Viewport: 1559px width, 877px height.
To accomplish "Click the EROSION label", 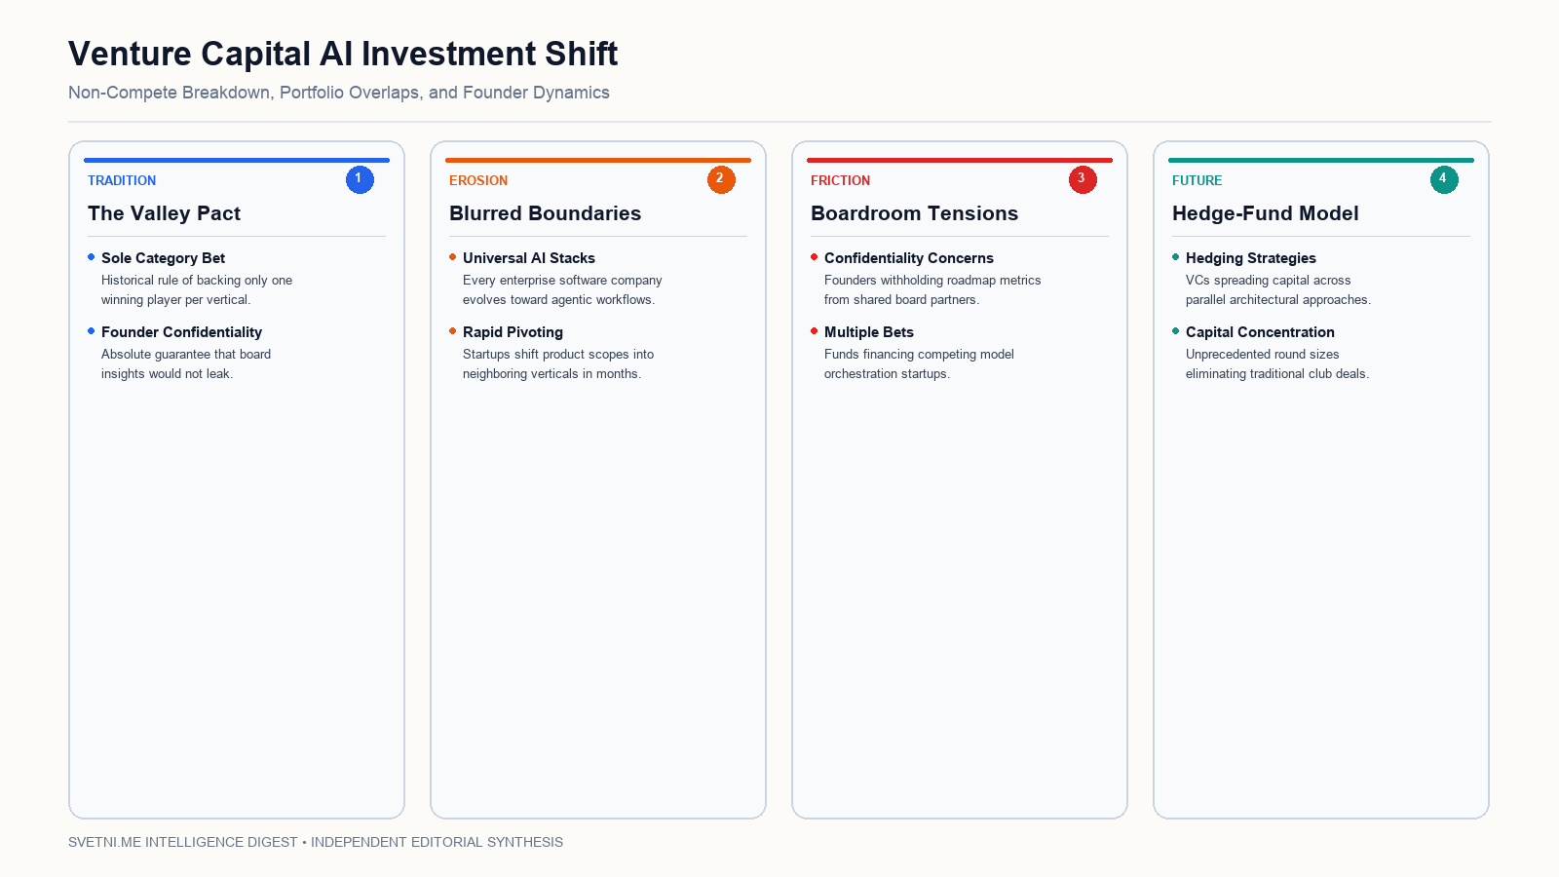I will coord(478,180).
